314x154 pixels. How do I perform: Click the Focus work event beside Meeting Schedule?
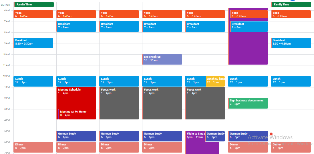[119, 103]
